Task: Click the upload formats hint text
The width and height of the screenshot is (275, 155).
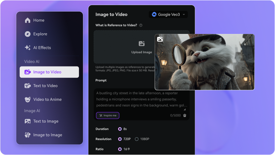Action: pos(125,69)
